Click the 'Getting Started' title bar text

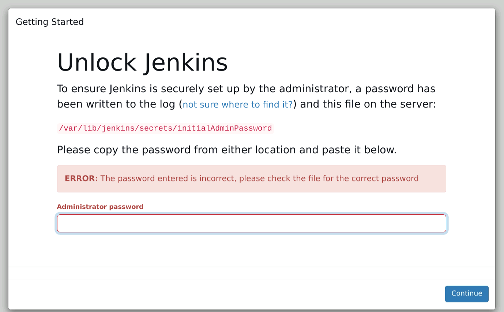[49, 22]
